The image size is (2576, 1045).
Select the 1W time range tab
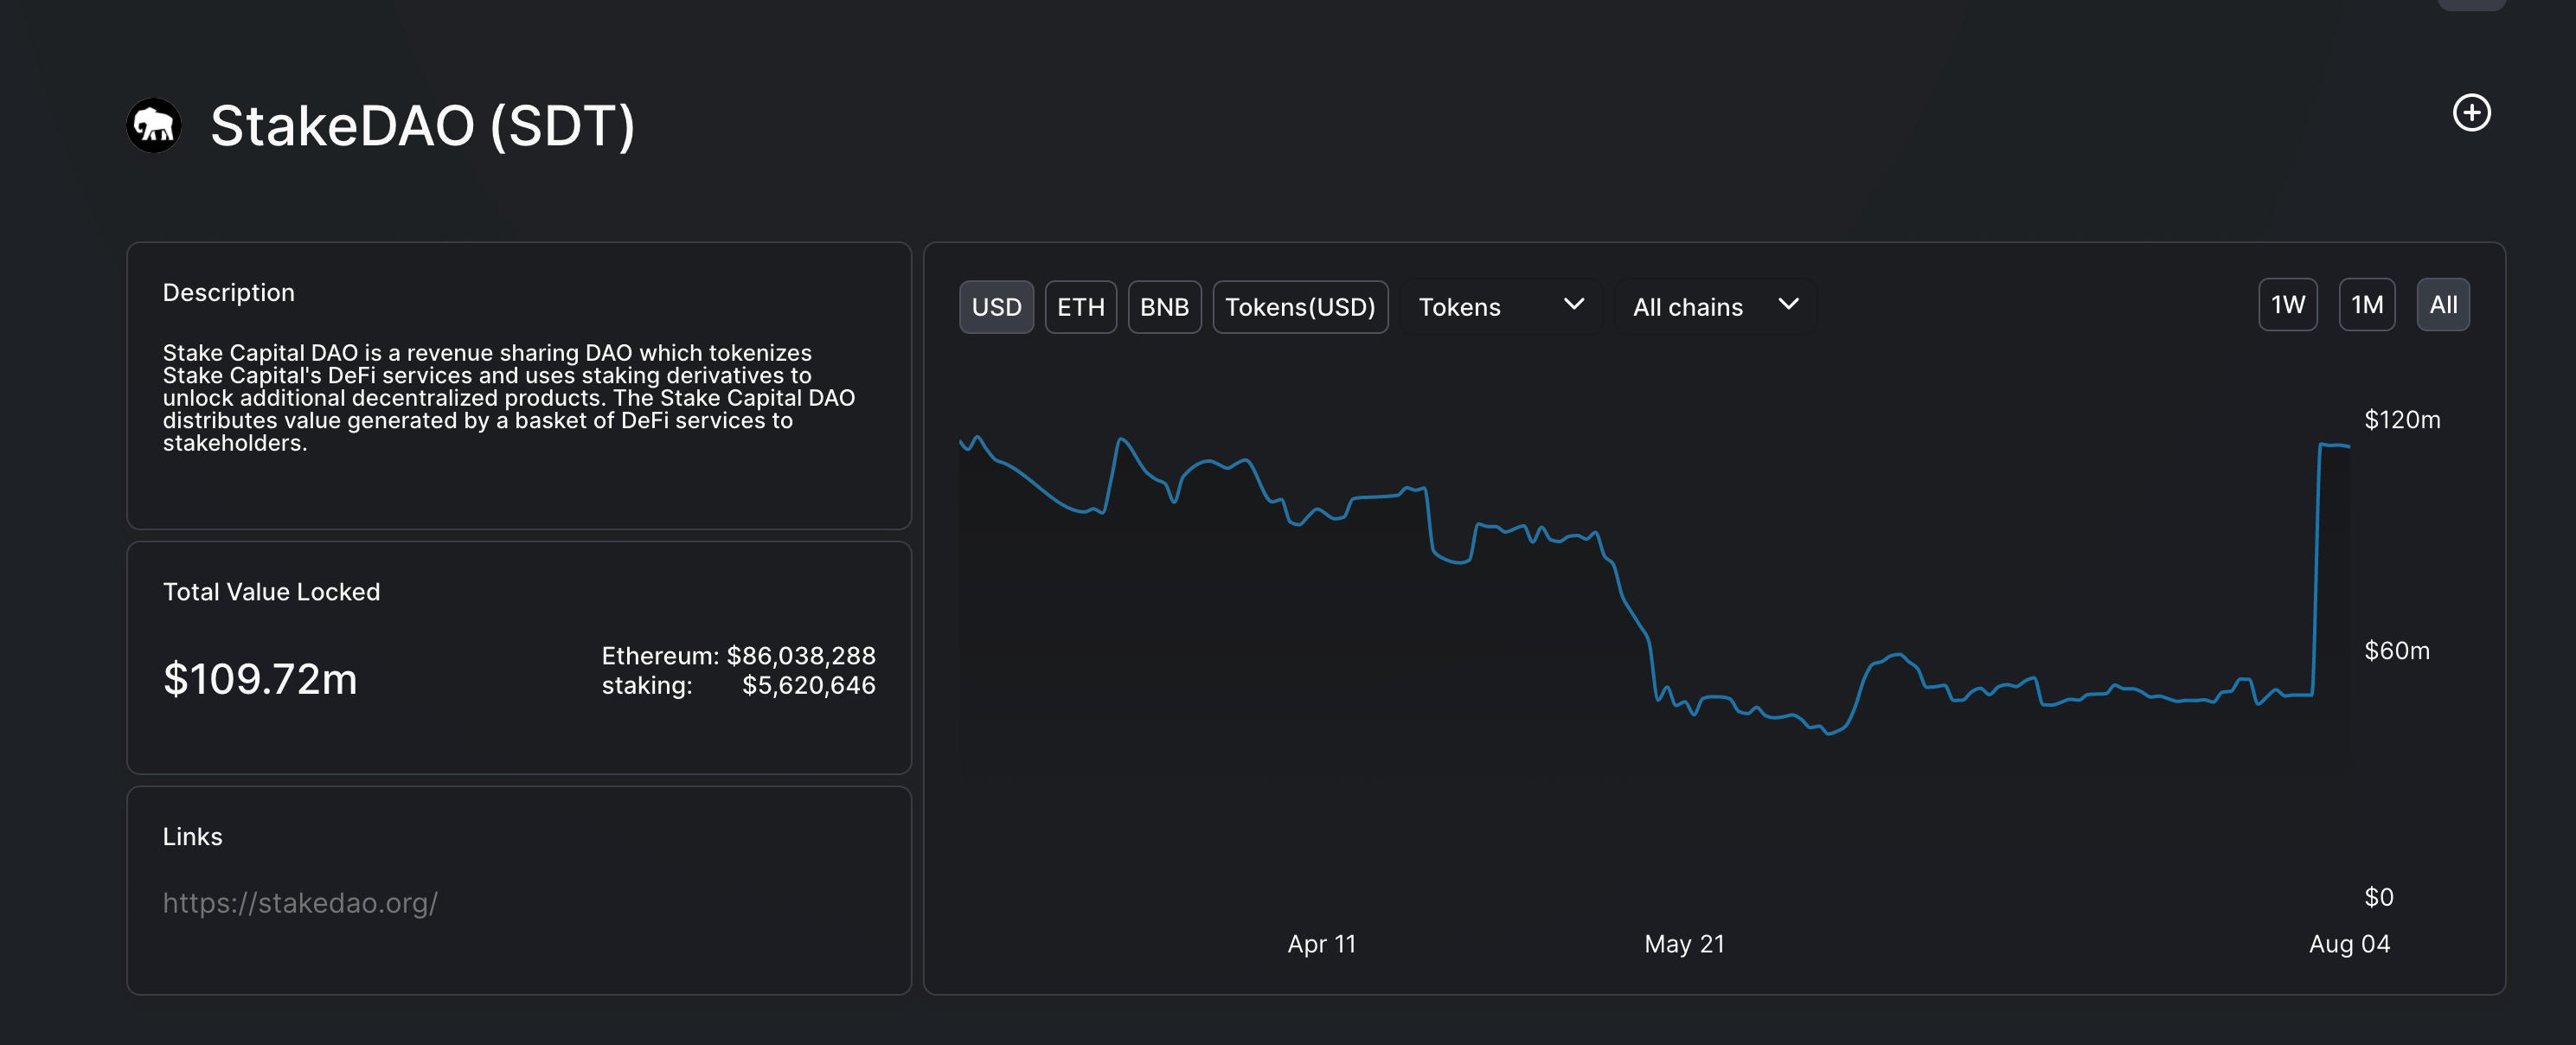click(2288, 304)
